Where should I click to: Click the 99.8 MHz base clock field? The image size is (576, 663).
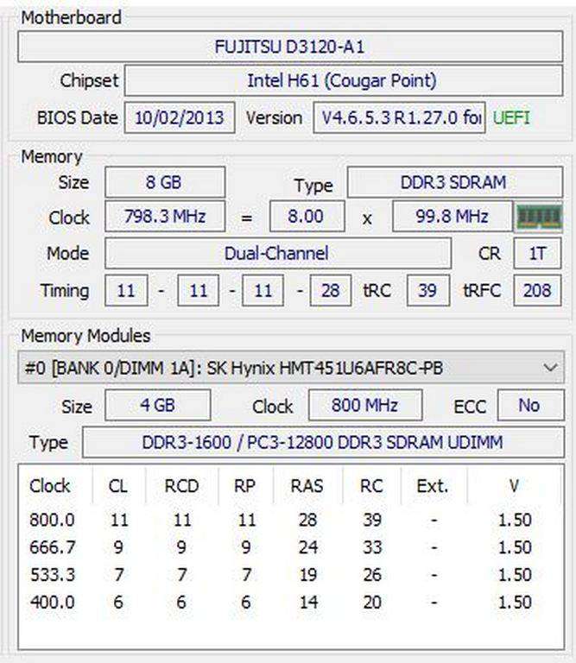(x=453, y=217)
